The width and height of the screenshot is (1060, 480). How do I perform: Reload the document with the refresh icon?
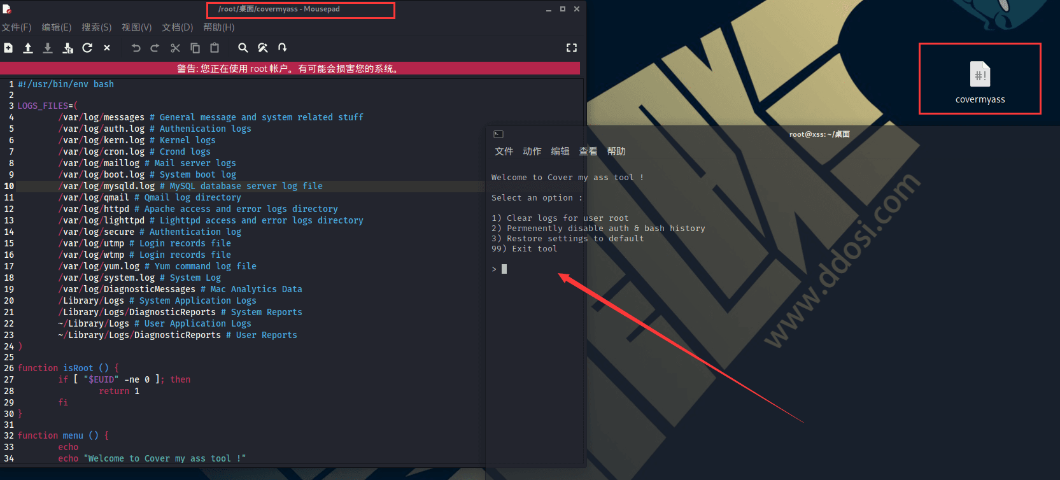[87, 48]
